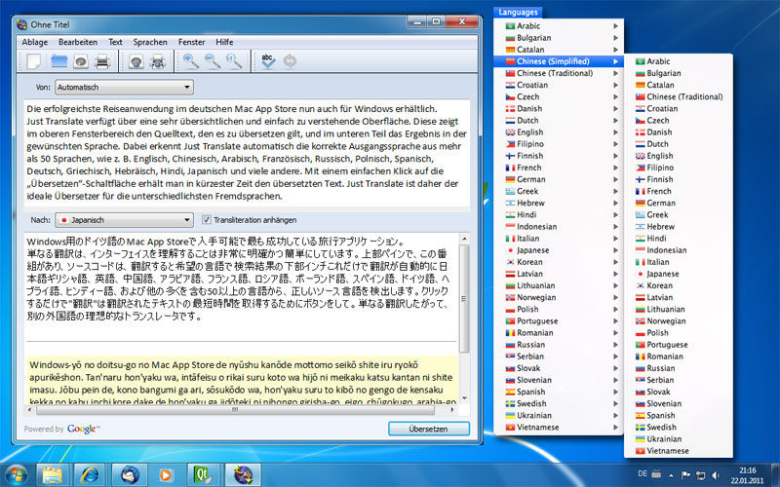Click the volume speaker tray icon
This screenshot has height=487, width=780.
(716, 475)
